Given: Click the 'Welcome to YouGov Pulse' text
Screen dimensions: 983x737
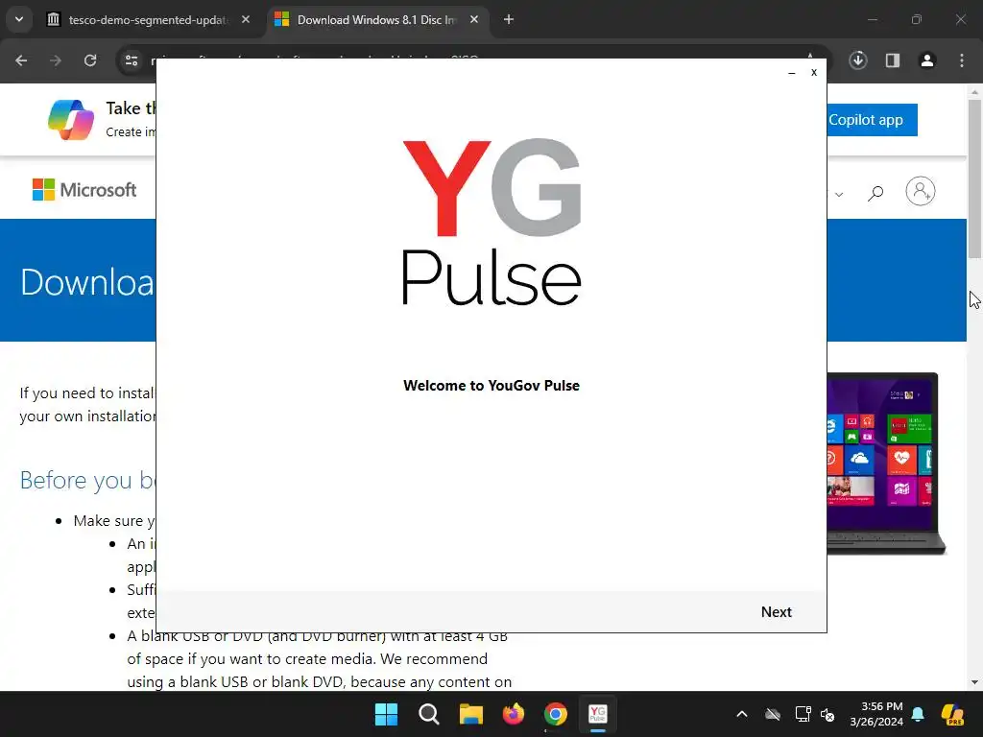Looking at the screenshot, I should pyautogui.click(x=491, y=386).
